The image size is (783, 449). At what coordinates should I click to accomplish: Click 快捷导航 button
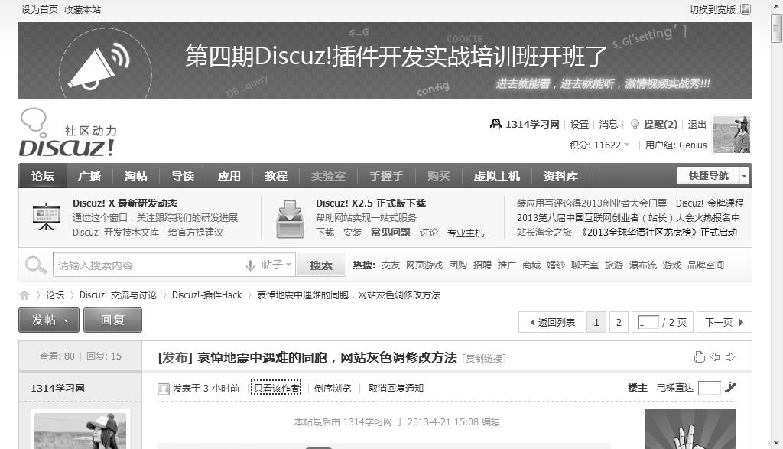click(x=709, y=176)
